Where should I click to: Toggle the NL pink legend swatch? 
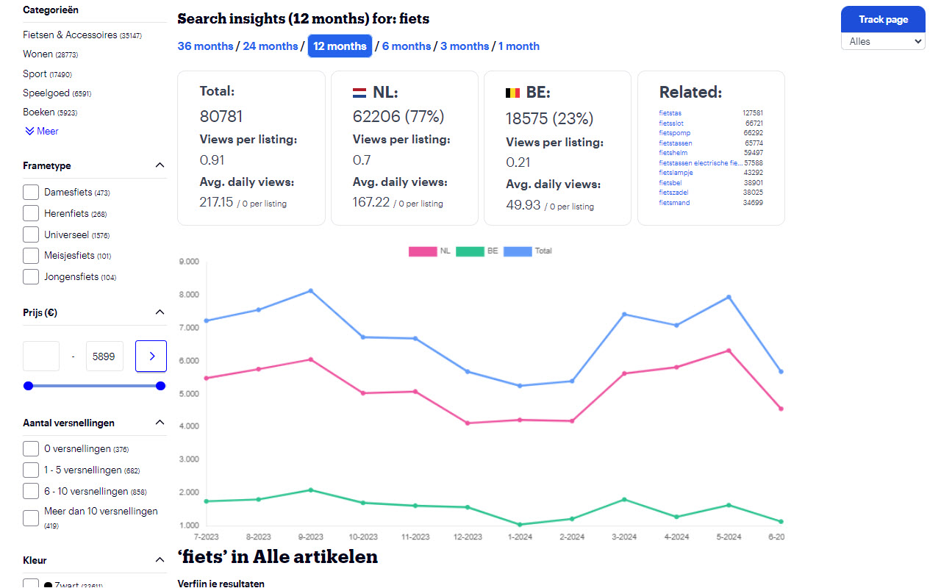click(423, 251)
